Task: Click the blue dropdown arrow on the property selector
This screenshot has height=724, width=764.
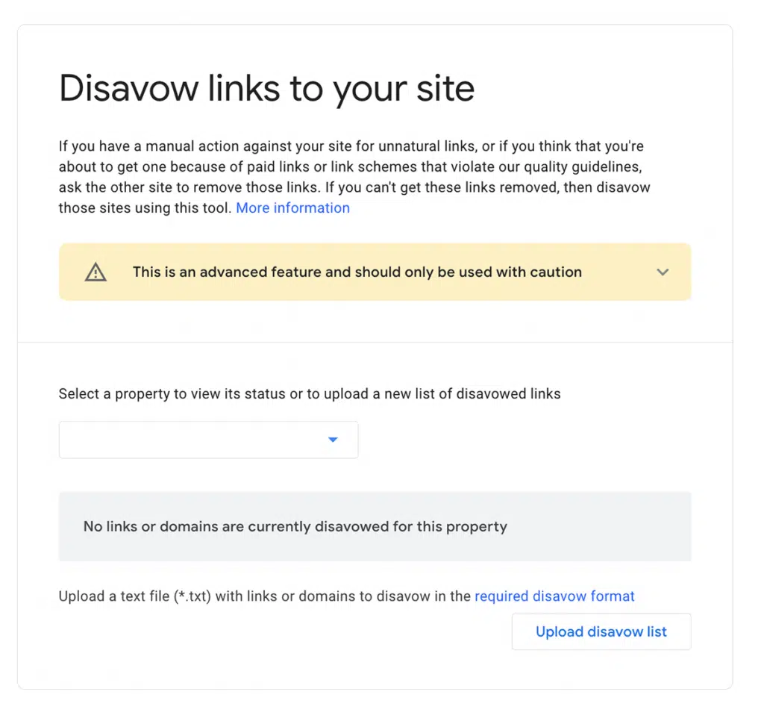Action: pos(333,440)
